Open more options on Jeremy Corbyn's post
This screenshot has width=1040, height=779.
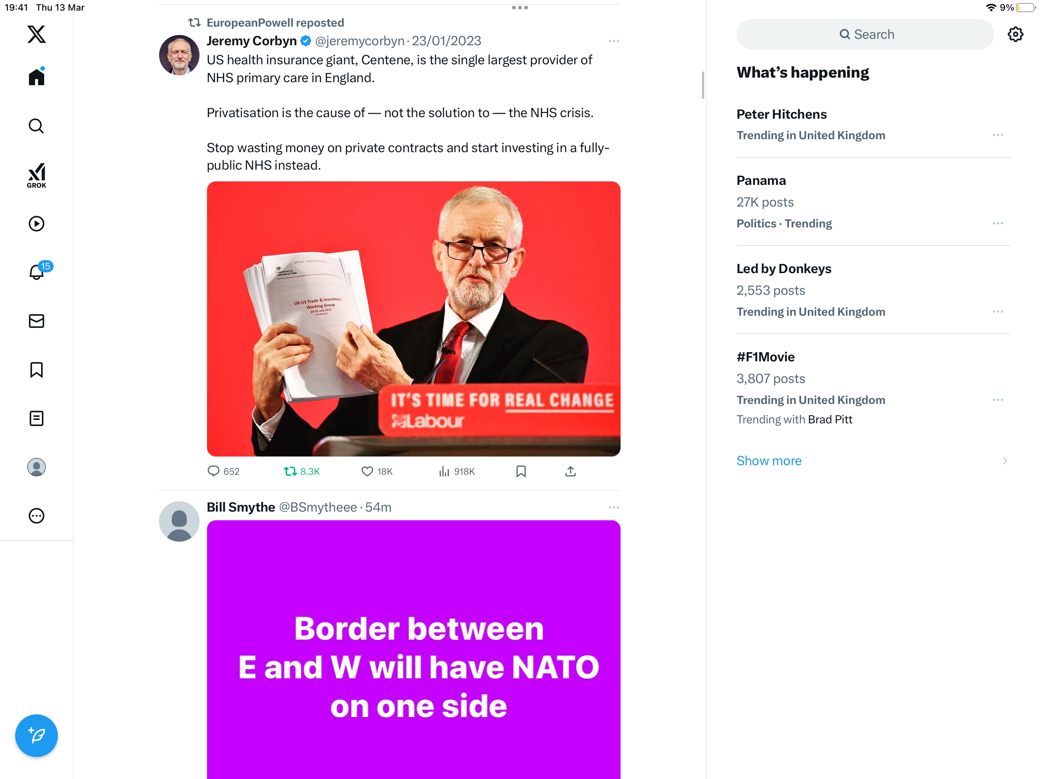pos(614,41)
